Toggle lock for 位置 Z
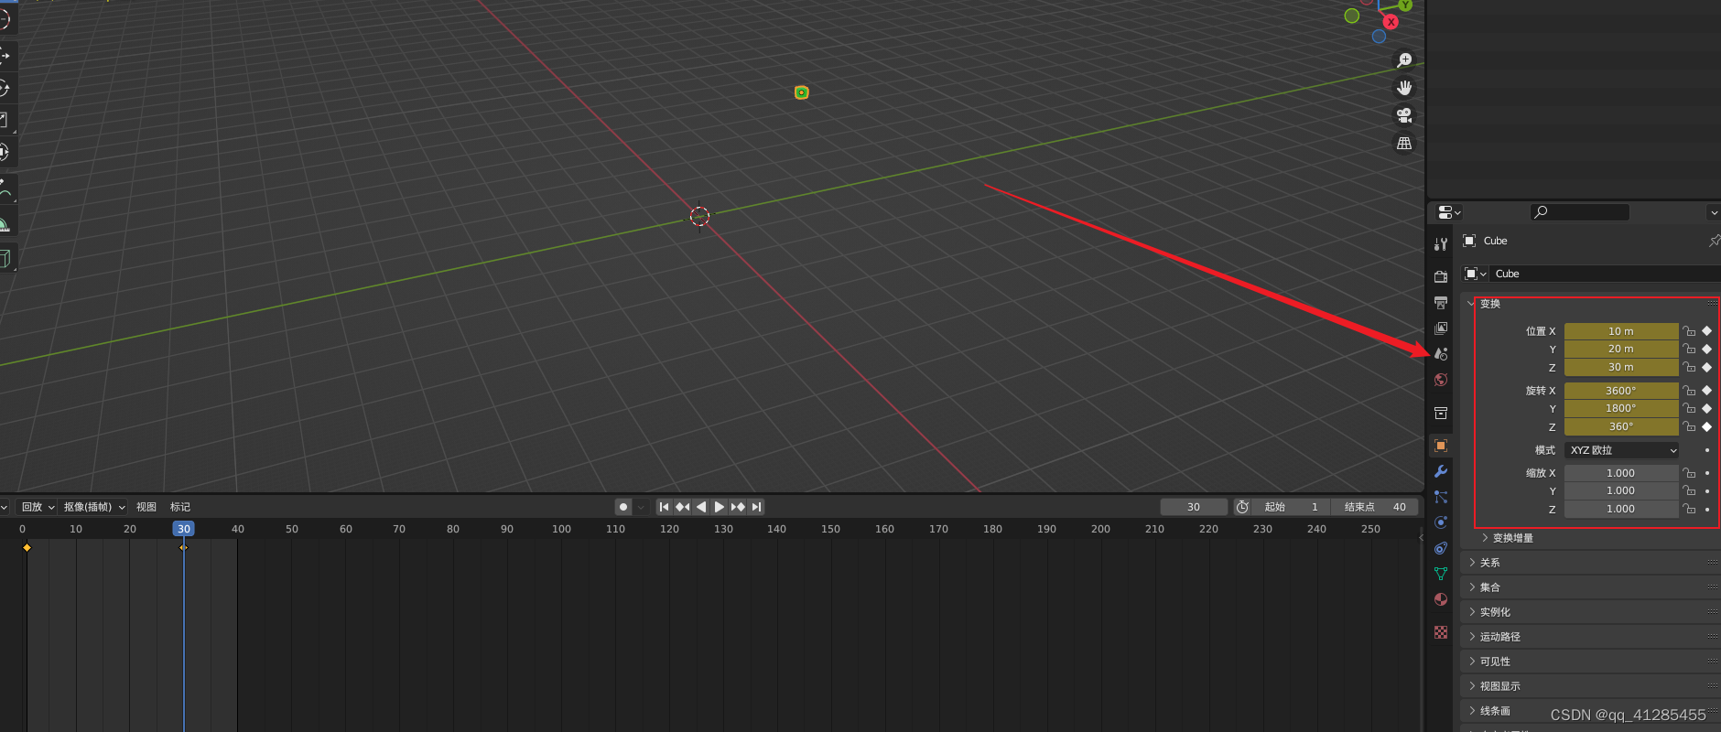The width and height of the screenshot is (1721, 732). (1690, 367)
